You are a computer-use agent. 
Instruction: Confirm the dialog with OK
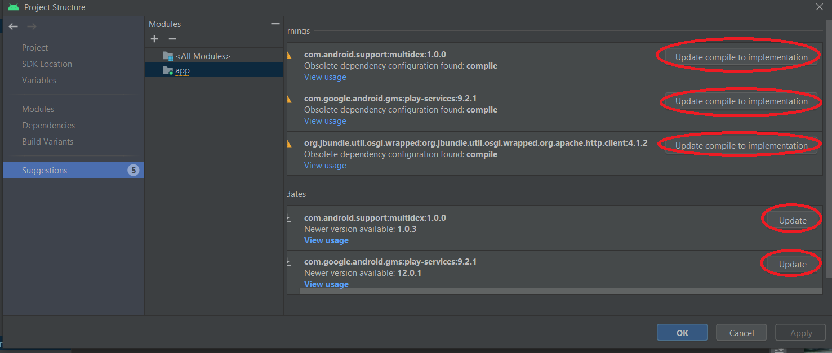coord(682,333)
